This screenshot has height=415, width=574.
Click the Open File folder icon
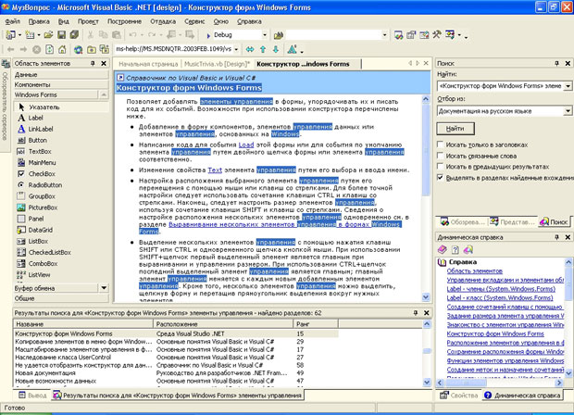(48, 35)
